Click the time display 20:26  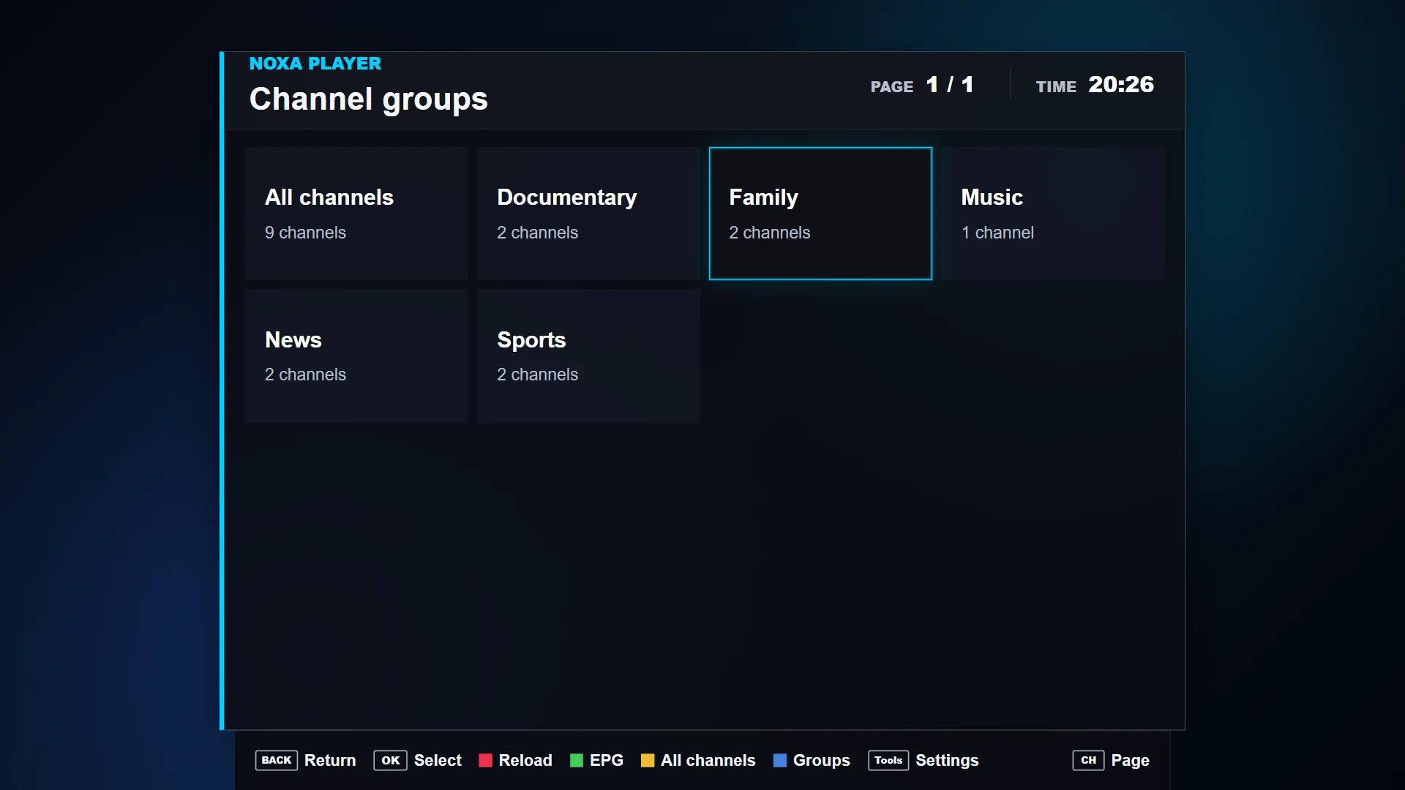tap(1121, 85)
